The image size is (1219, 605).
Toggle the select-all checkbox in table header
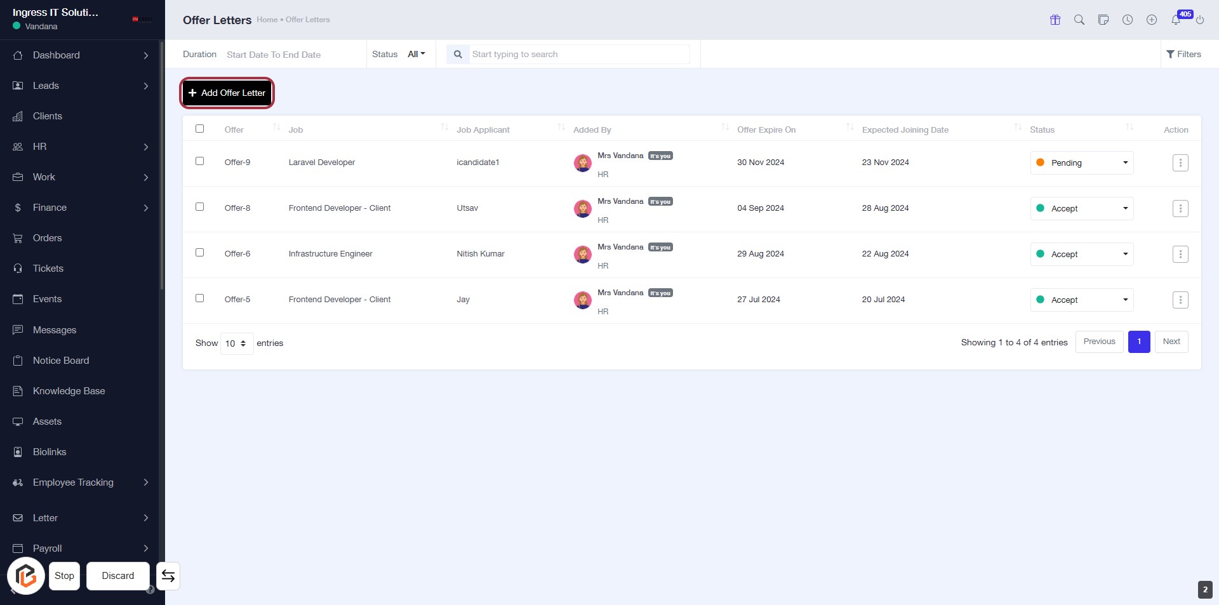tap(200, 129)
